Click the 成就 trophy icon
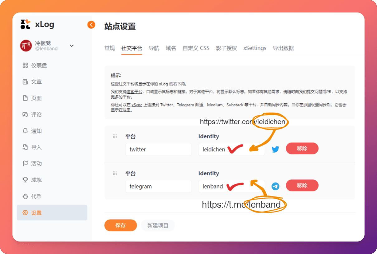The height and width of the screenshot is (254, 377). click(x=25, y=180)
